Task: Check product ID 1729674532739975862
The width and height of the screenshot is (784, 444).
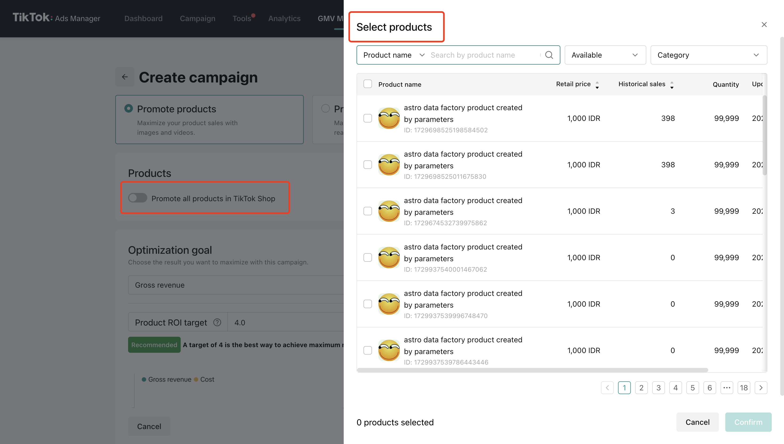Action: point(368,211)
